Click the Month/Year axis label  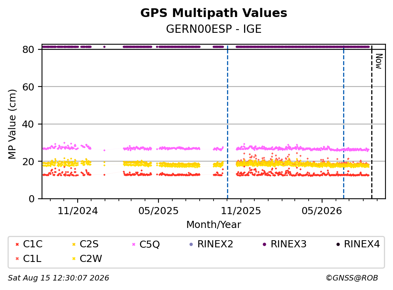[x=214, y=224]
